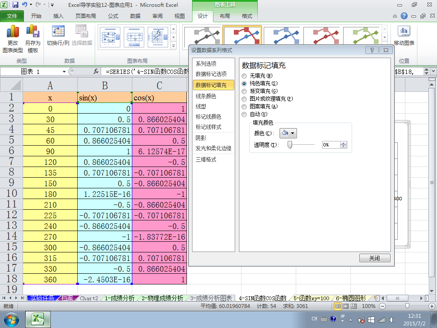
Task: Switch to Page Layout view icon
Action: coord(346,306)
